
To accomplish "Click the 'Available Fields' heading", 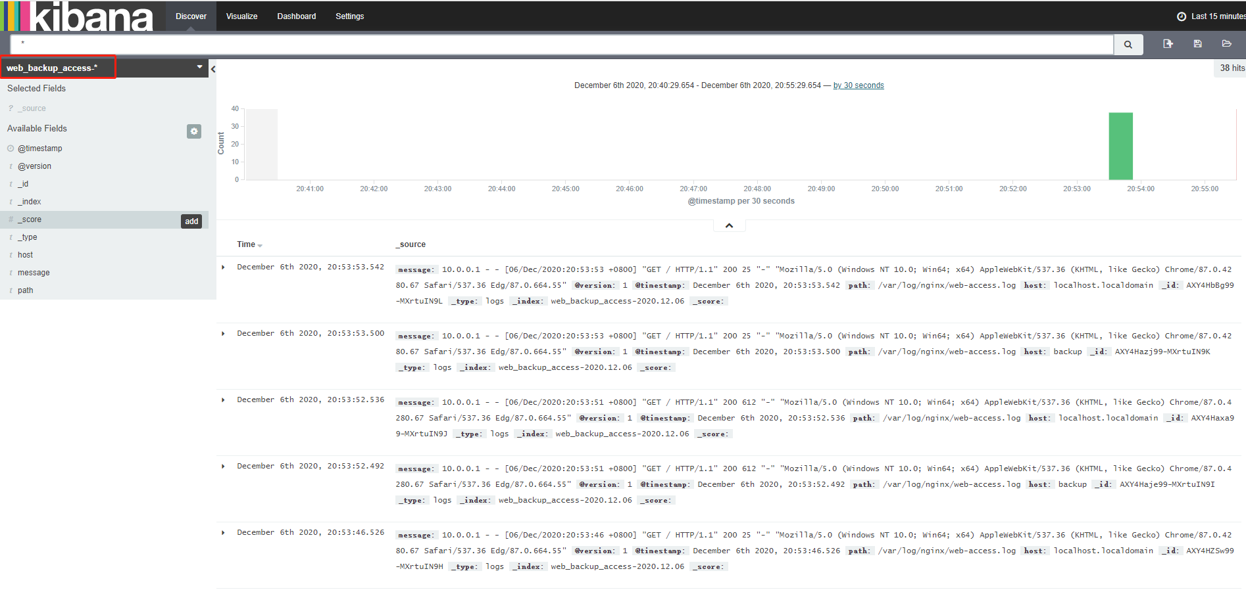I will [x=37, y=128].
